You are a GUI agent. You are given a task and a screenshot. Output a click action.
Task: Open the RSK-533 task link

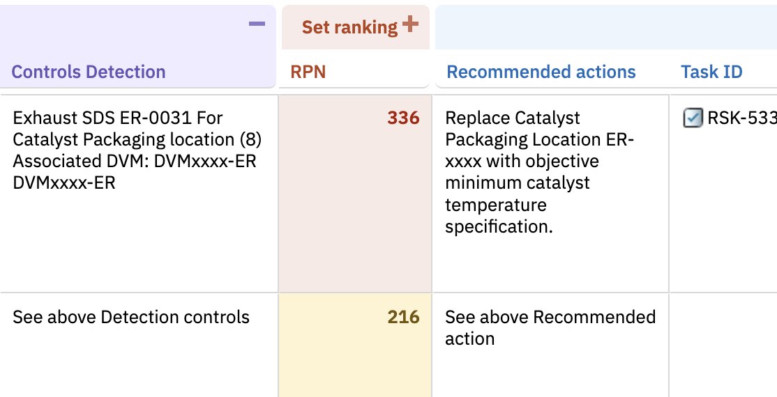click(x=741, y=118)
